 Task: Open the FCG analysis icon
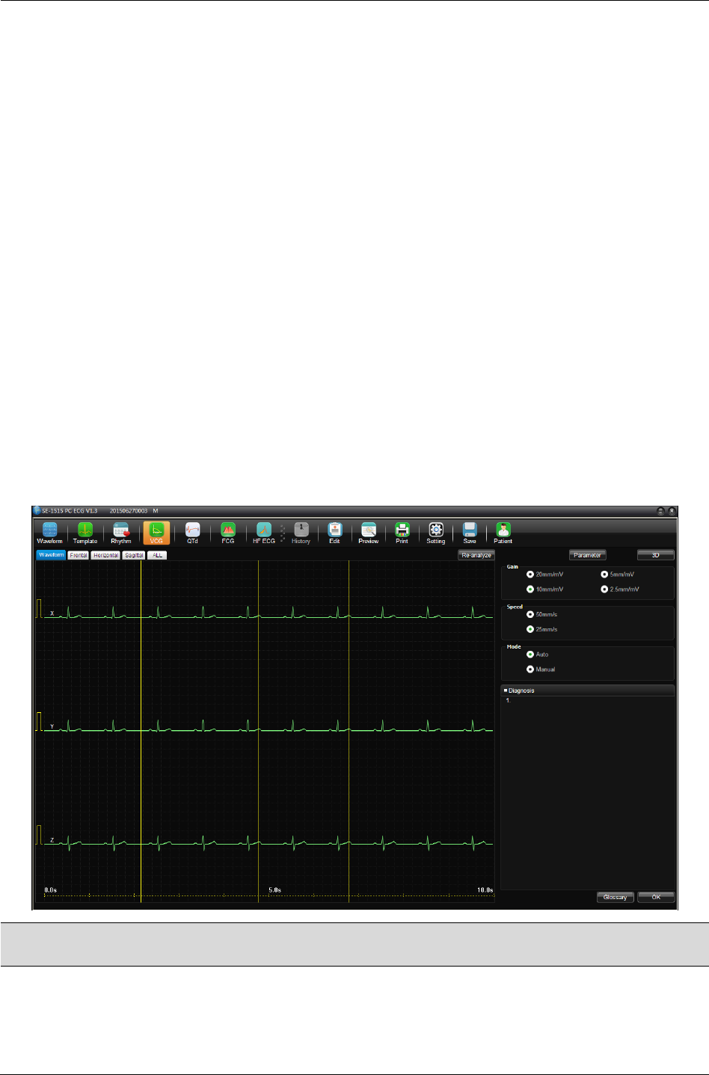tap(228, 533)
